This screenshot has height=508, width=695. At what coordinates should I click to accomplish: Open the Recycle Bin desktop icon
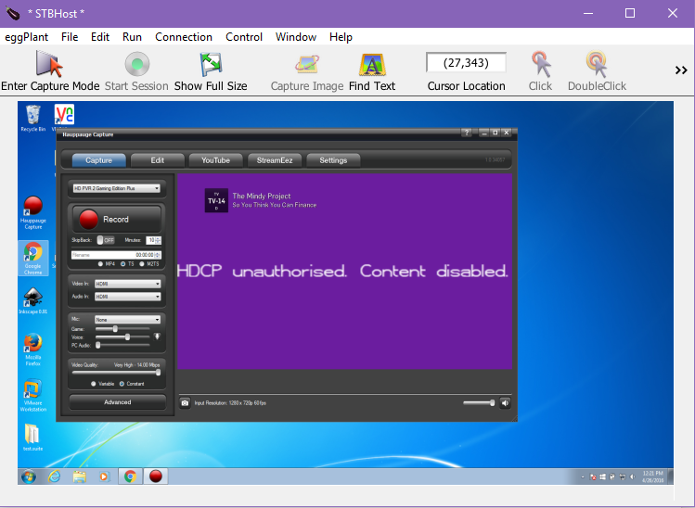point(32,119)
